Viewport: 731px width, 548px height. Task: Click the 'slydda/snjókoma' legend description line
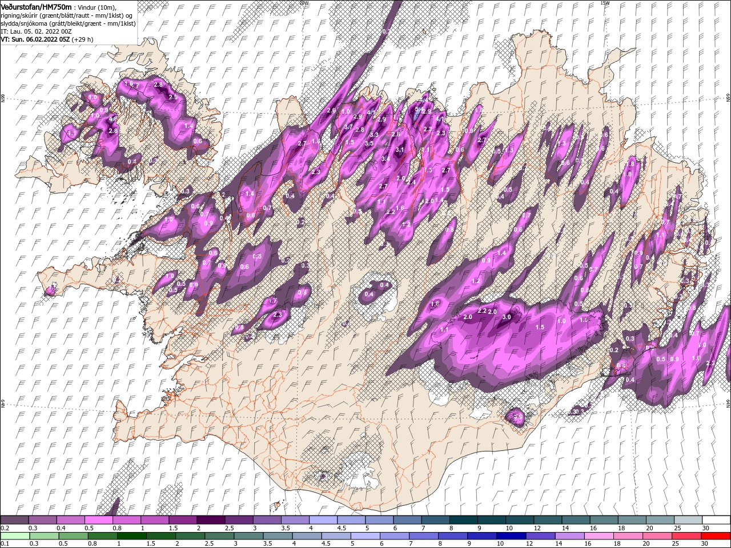click(68, 23)
